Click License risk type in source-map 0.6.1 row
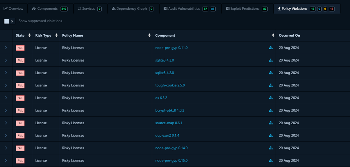The height and width of the screenshot is (167, 350). coord(41,123)
